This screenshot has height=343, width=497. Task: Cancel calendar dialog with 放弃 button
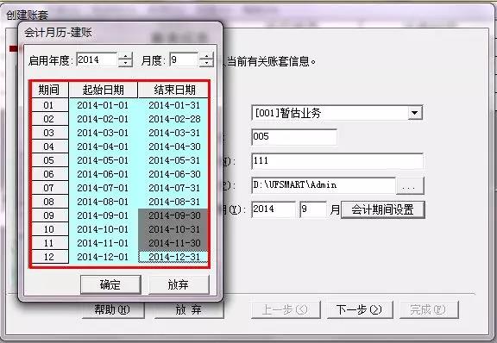pos(179,284)
